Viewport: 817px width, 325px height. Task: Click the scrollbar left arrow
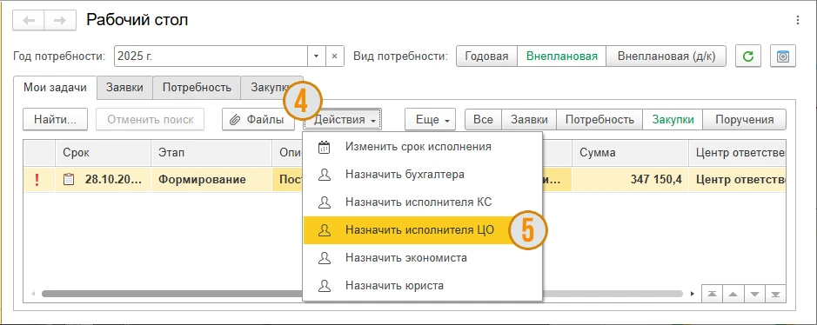point(33,294)
